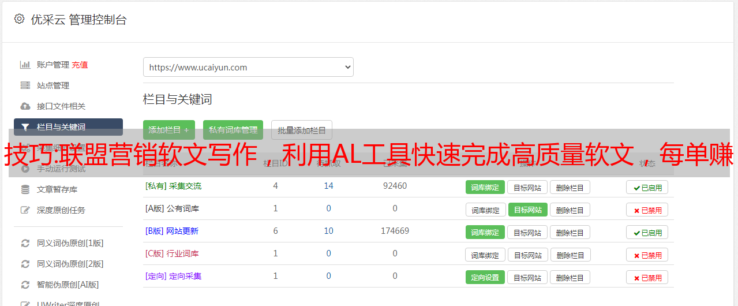Click 词库绑定 in the 采集交流 row
738x306 pixels.
pos(485,187)
